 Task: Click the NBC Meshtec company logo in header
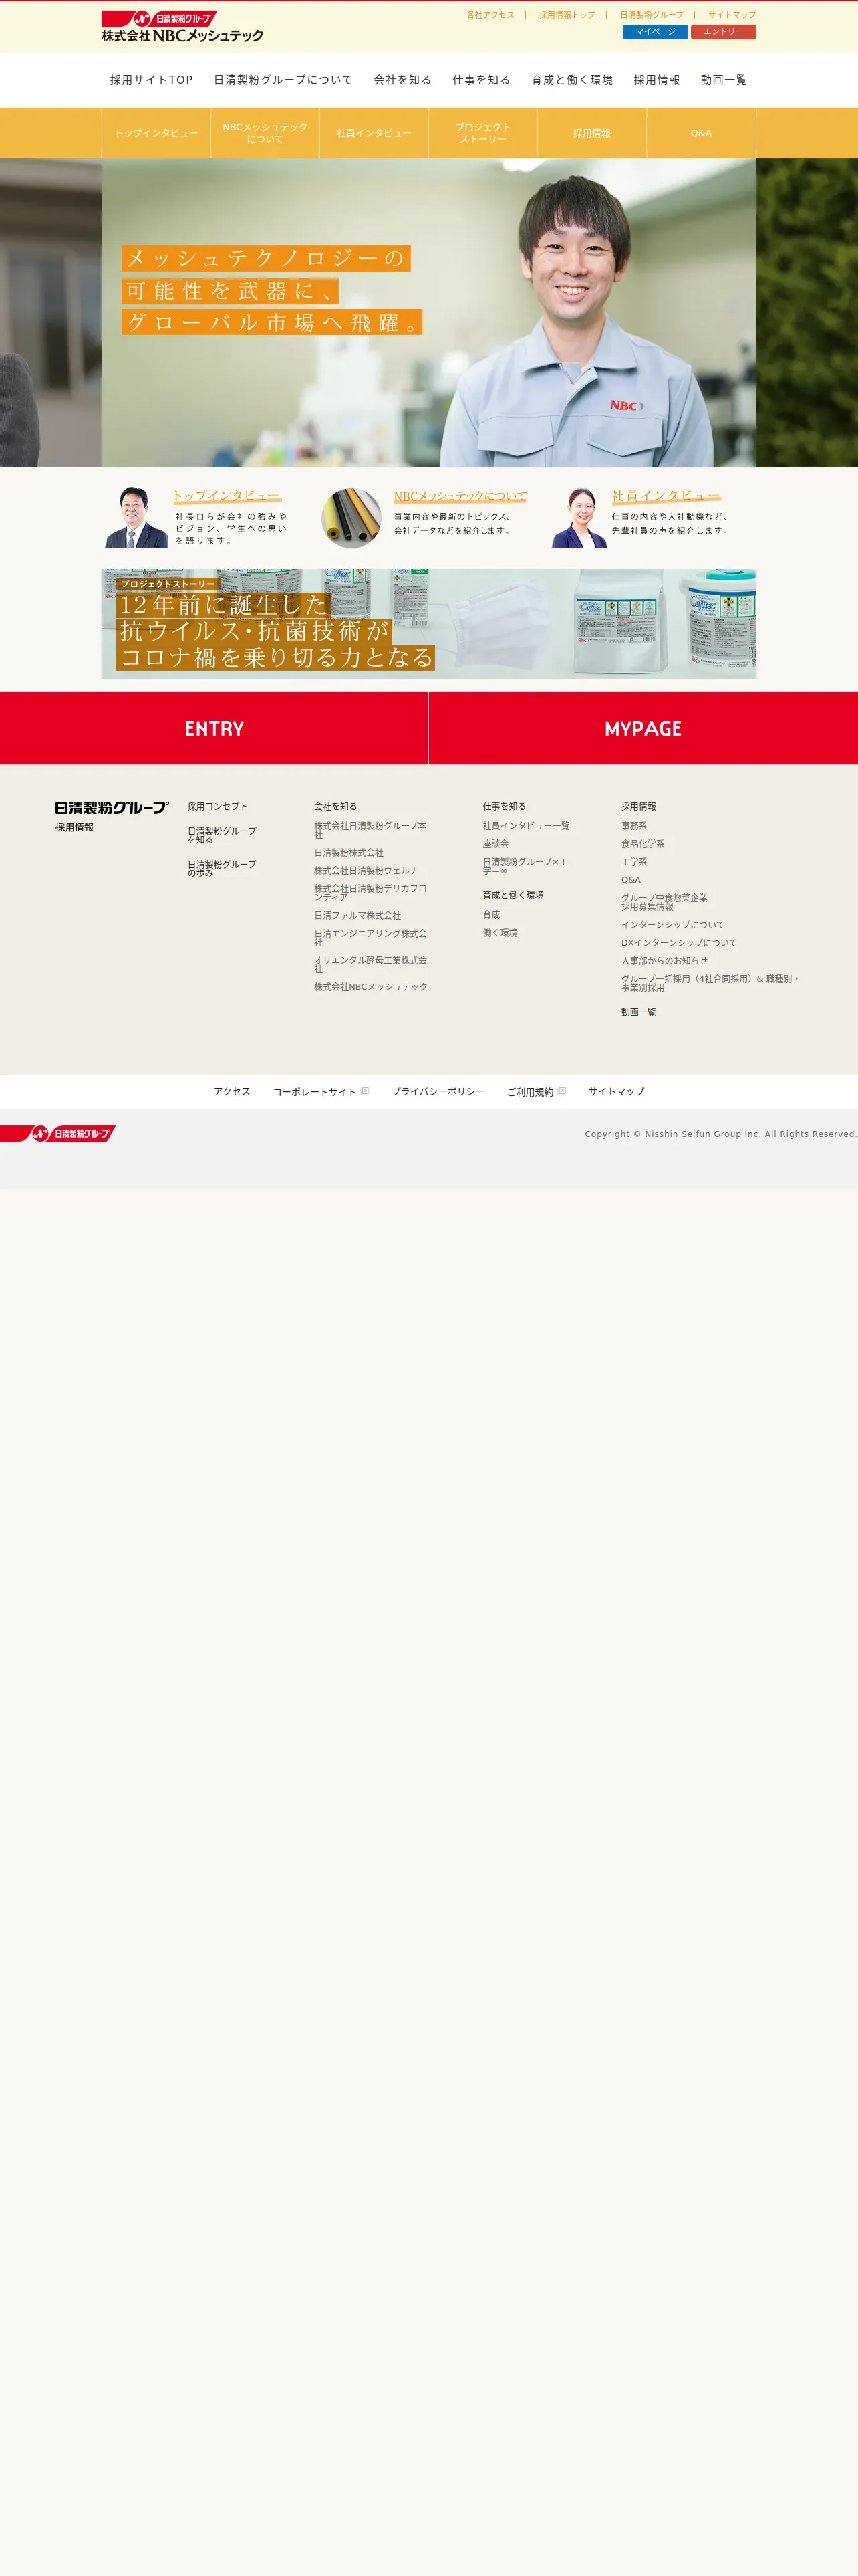pyautogui.click(x=182, y=27)
